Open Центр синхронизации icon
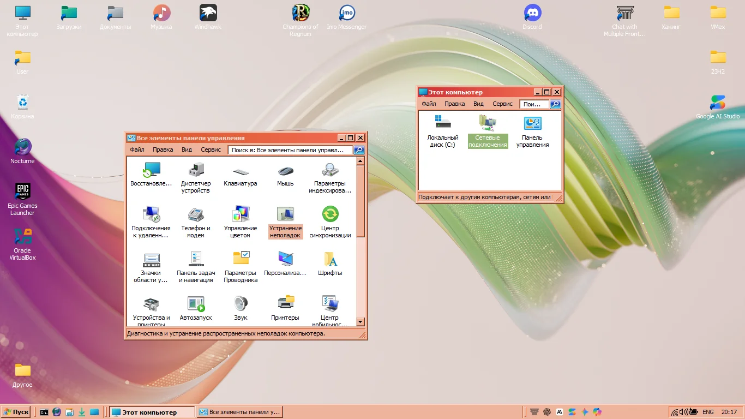The image size is (745, 419). [330, 223]
